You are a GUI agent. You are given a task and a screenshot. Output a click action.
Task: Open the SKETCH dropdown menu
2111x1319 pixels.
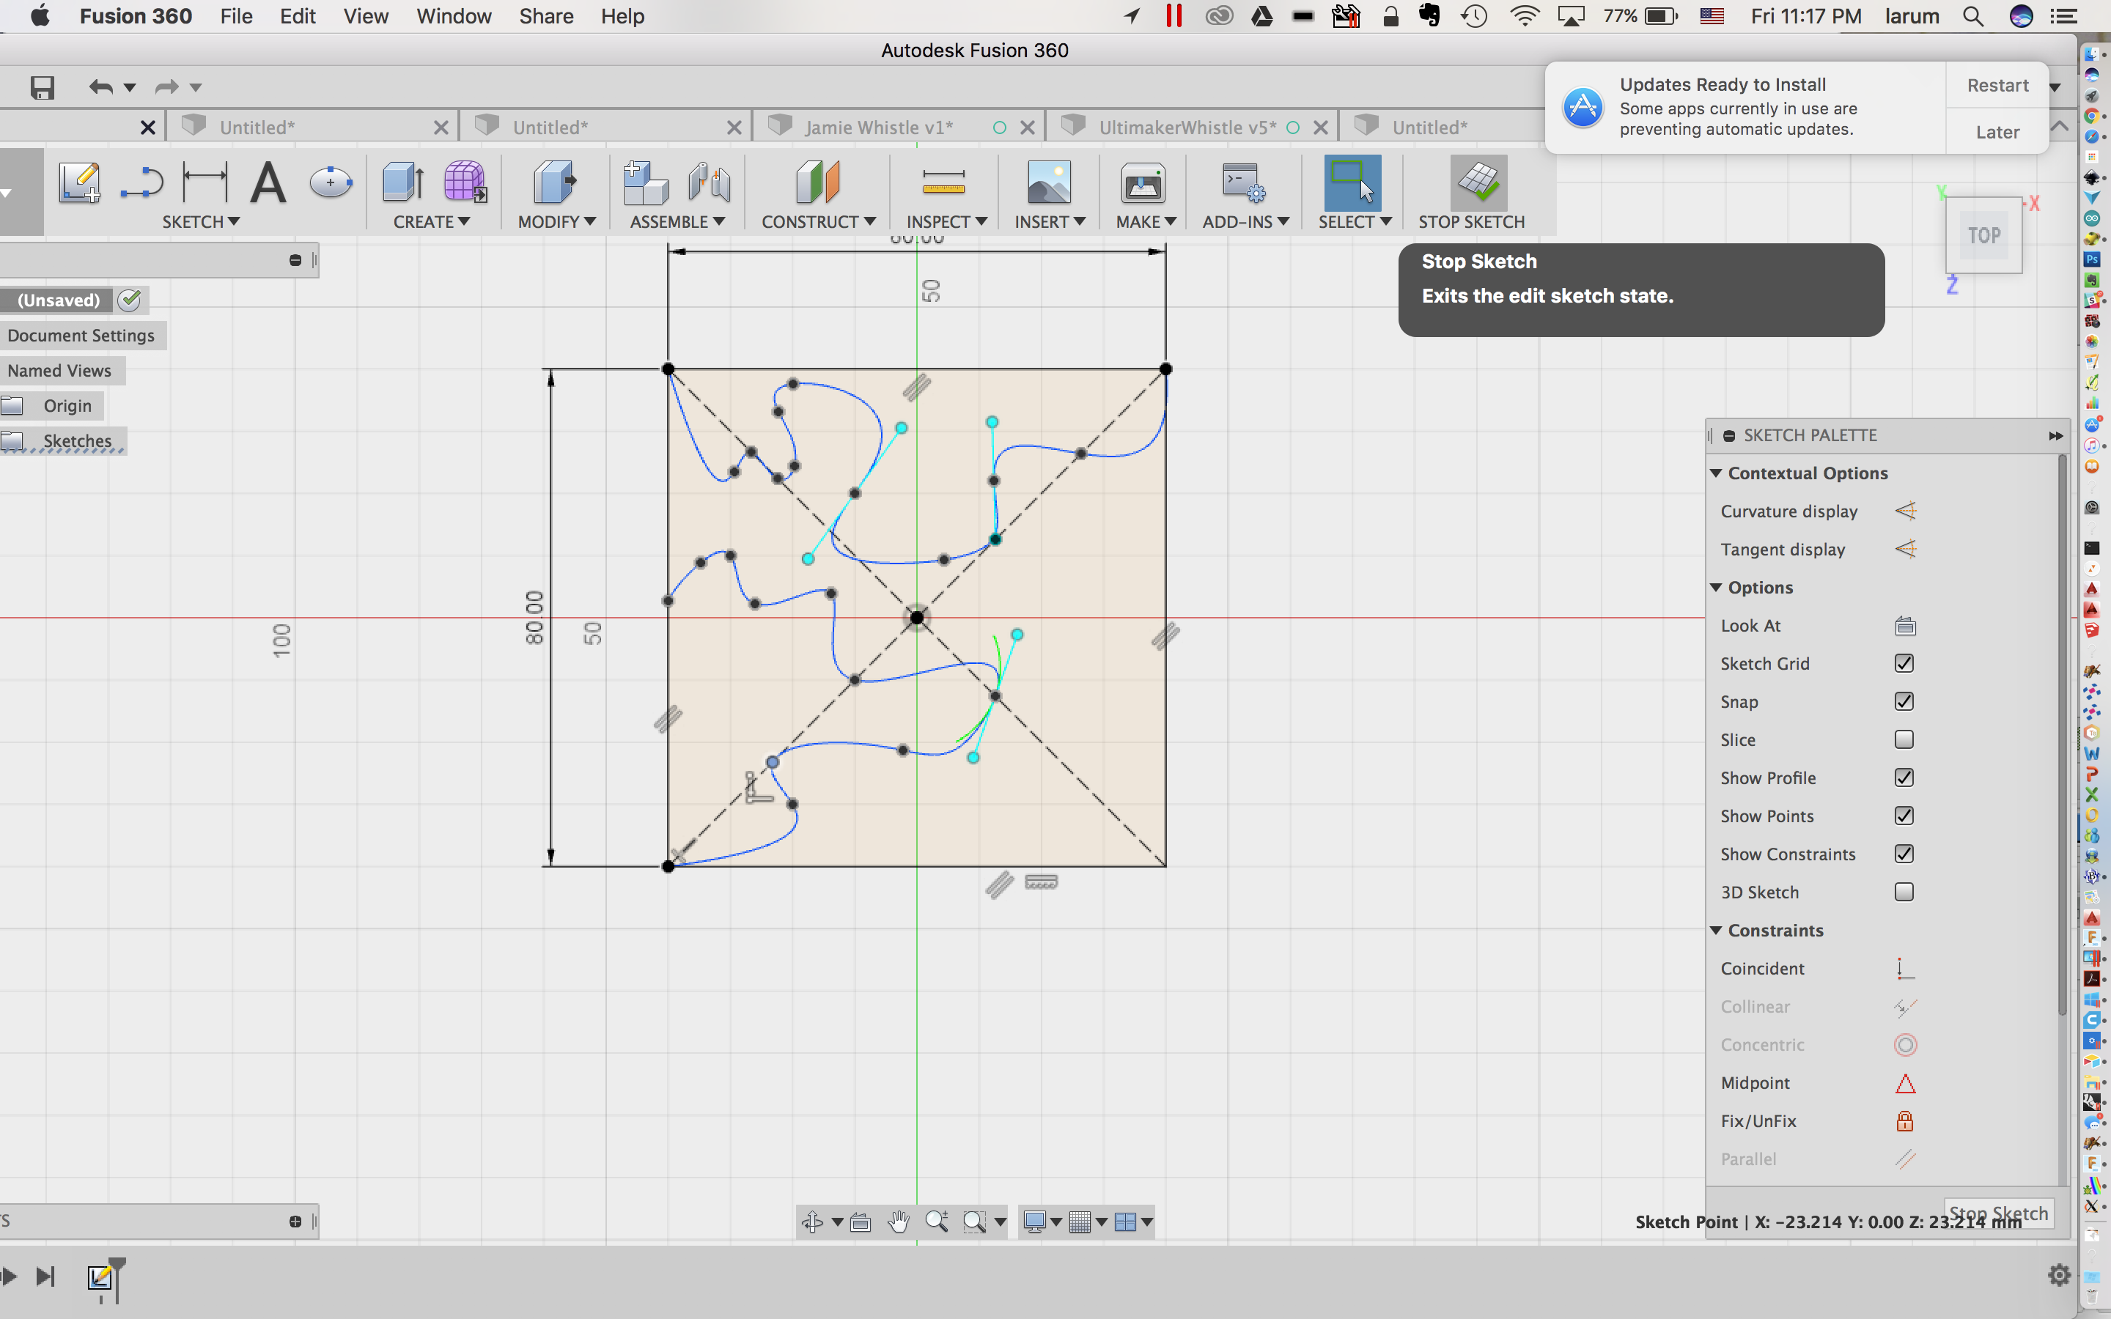(x=201, y=221)
